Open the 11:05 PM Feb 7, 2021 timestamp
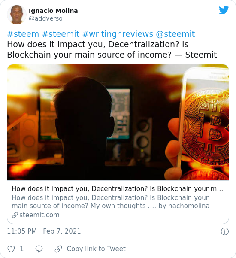The height and width of the screenshot is (258, 236). [x=44, y=231]
